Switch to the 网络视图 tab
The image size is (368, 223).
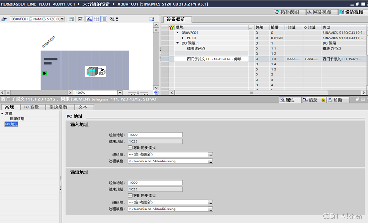click(x=322, y=12)
